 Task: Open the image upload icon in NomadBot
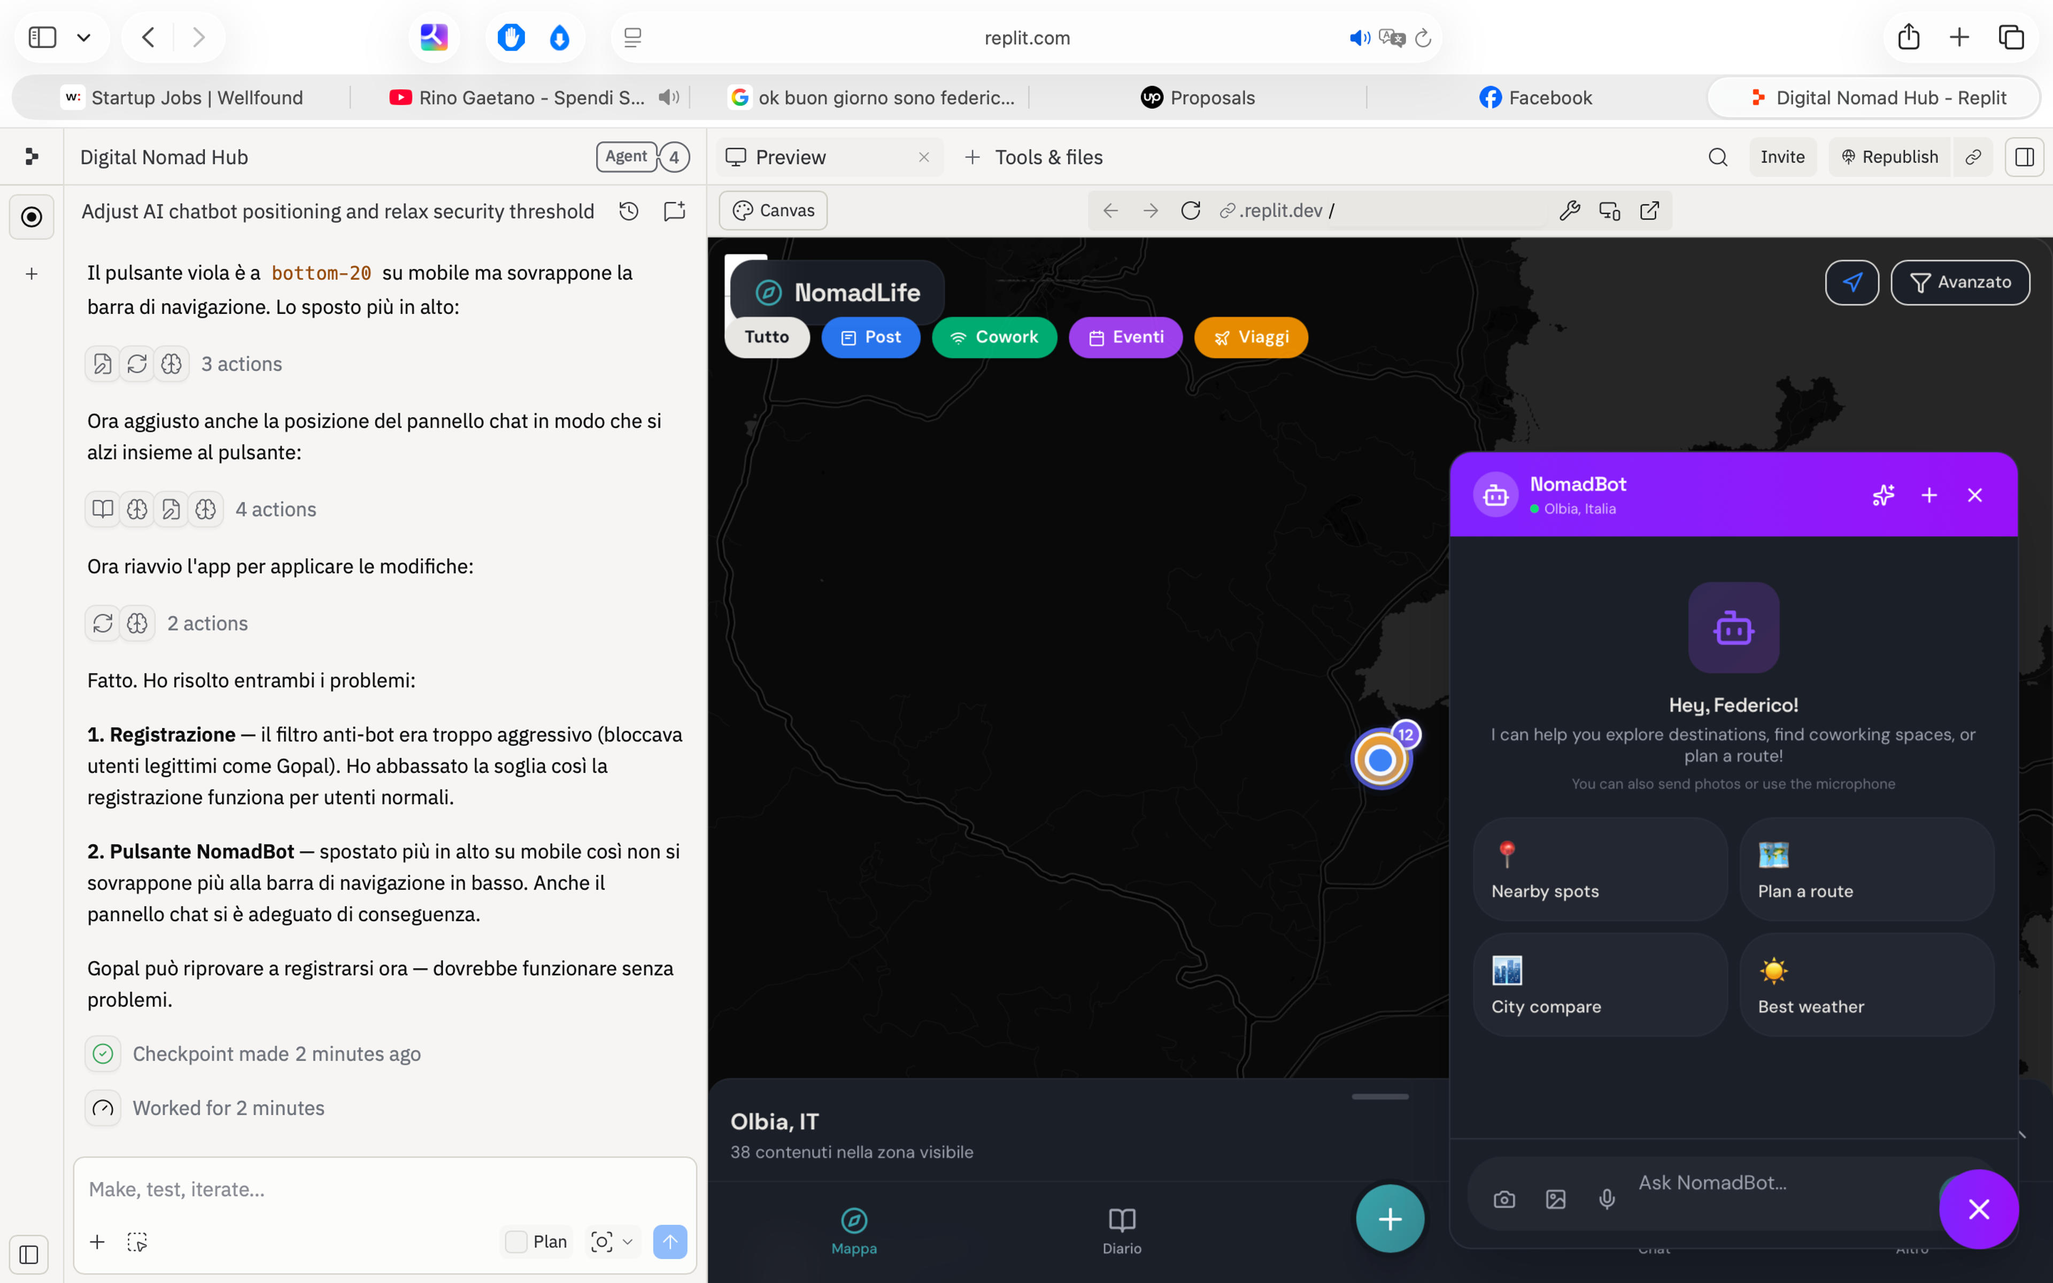tap(1556, 1199)
